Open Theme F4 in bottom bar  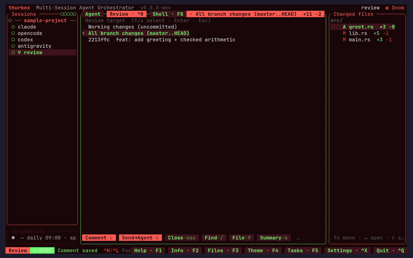point(263,250)
